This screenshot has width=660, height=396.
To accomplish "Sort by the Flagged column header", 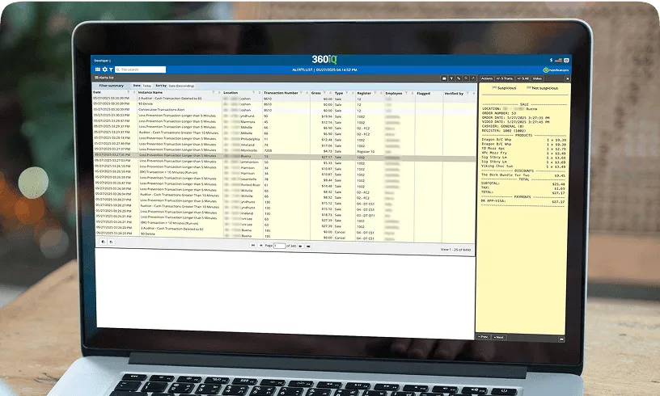I will pos(424,94).
